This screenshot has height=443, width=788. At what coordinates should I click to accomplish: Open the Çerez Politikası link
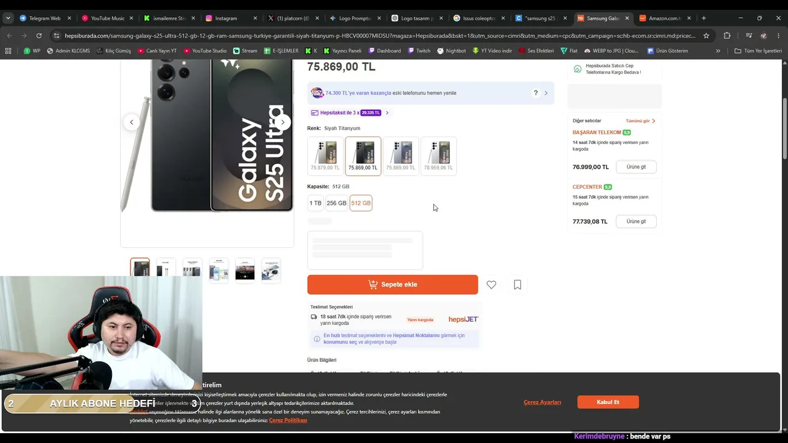click(288, 420)
